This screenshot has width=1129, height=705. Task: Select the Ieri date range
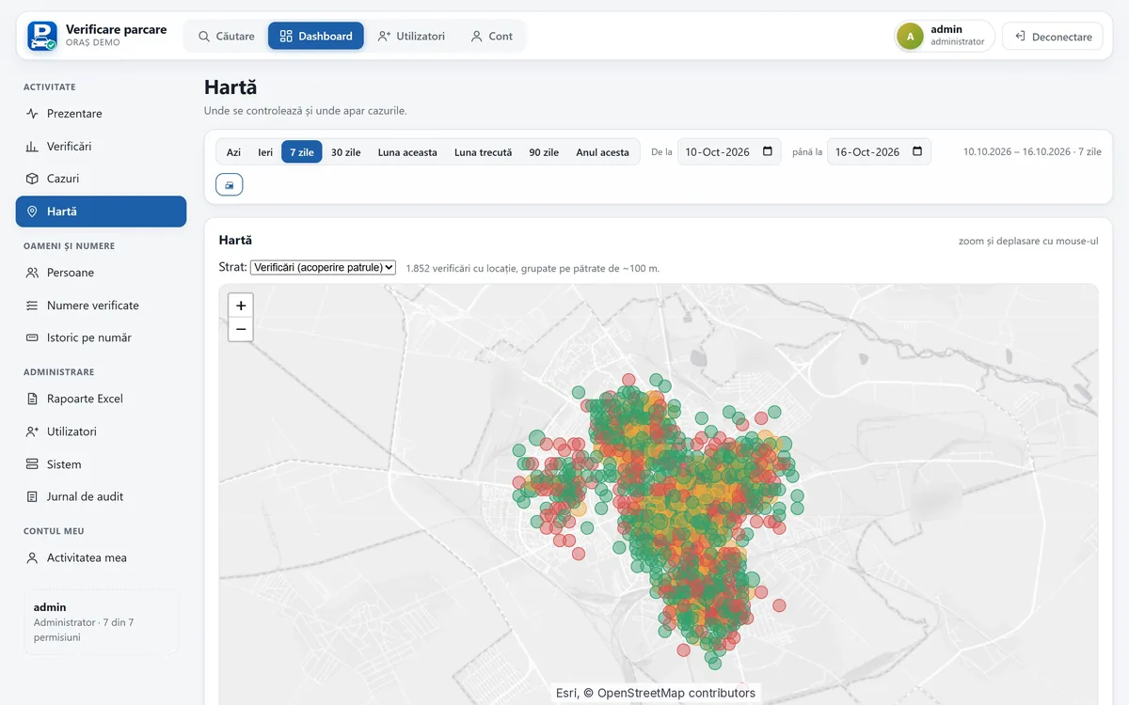coord(265,152)
